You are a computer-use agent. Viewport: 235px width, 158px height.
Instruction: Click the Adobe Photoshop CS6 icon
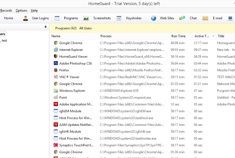56,63
